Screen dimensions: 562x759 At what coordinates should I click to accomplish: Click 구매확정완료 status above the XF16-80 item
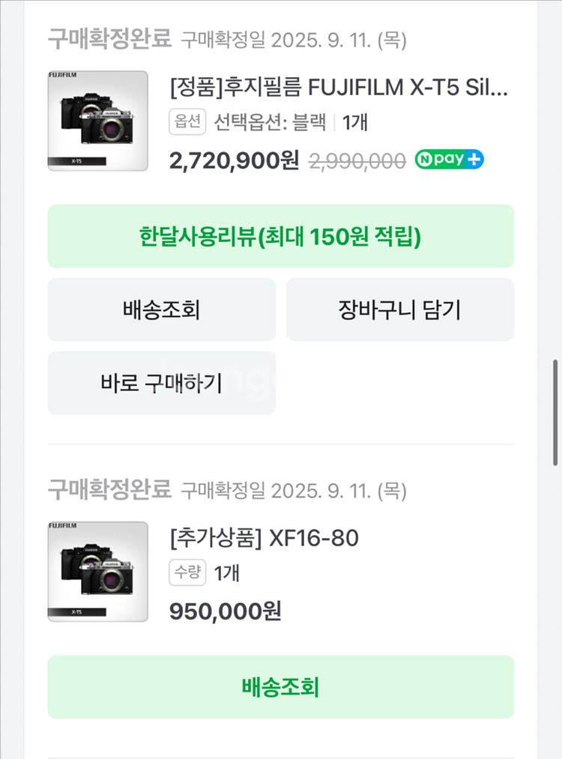coord(109,490)
